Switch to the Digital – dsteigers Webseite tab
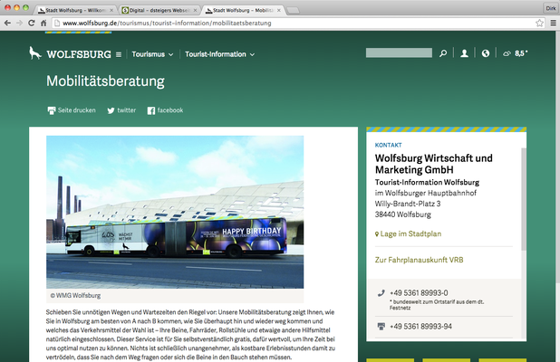 click(x=159, y=10)
